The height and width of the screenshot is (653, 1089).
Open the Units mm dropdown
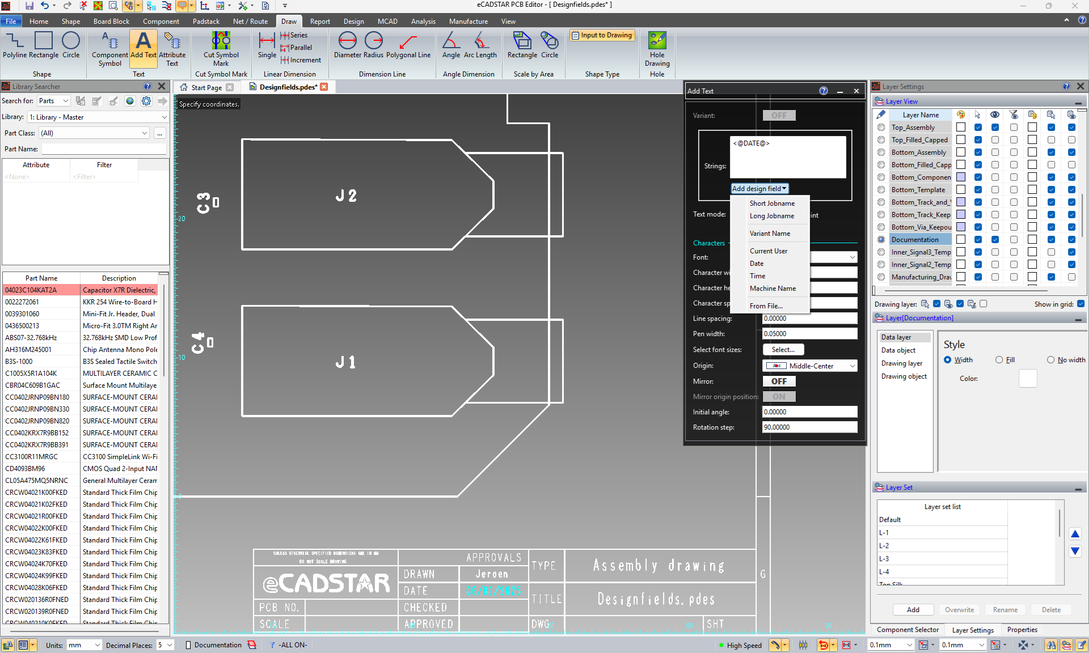pos(84,645)
